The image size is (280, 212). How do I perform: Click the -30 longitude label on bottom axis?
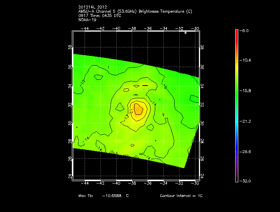[x=195, y=184]
